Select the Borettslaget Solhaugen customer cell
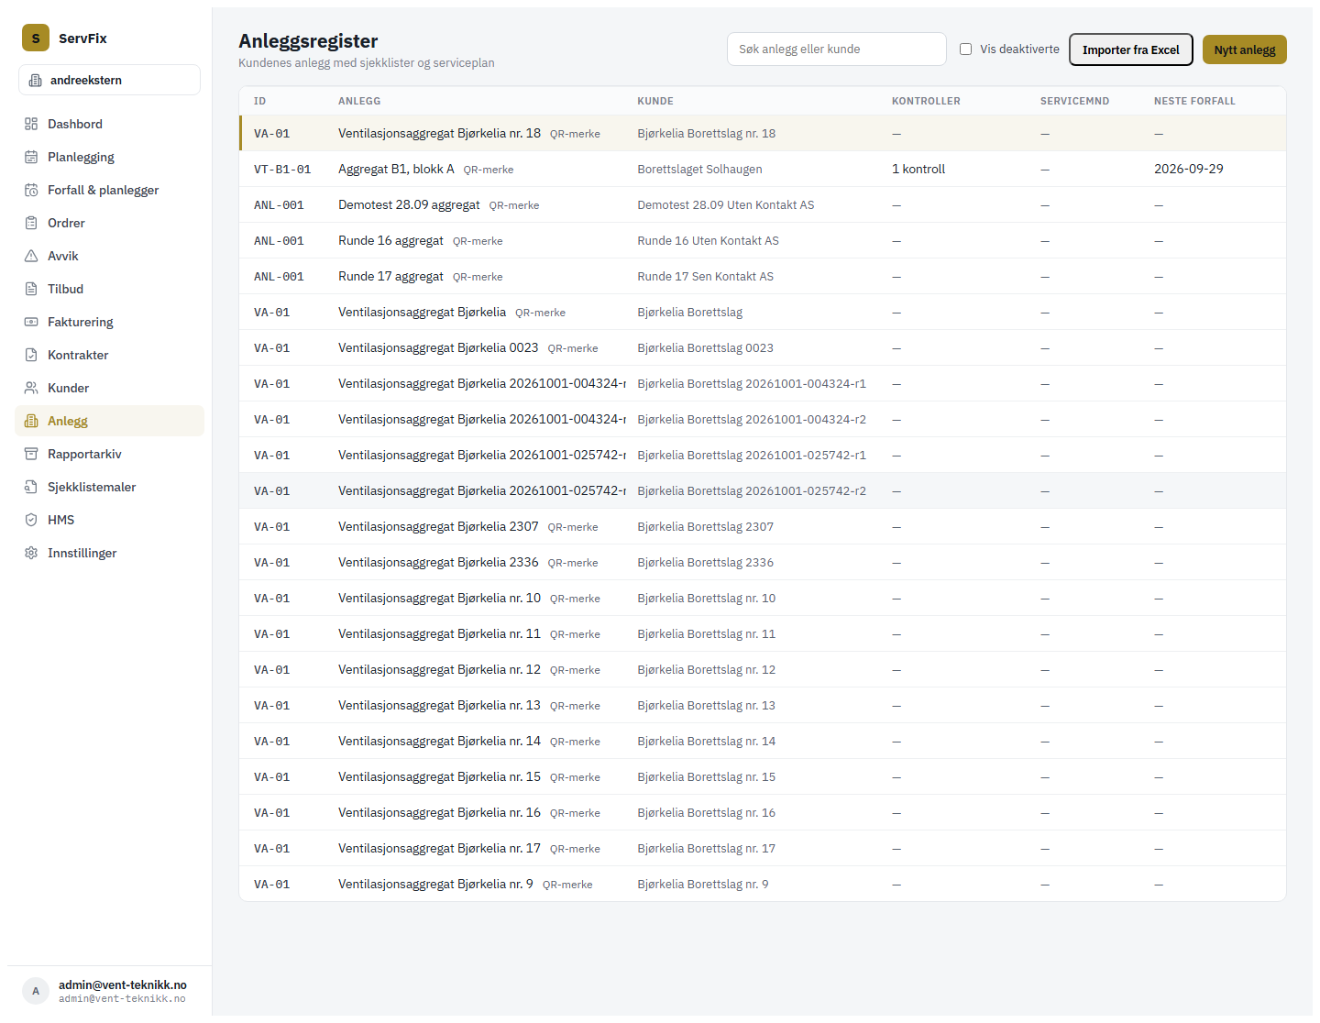 click(700, 169)
